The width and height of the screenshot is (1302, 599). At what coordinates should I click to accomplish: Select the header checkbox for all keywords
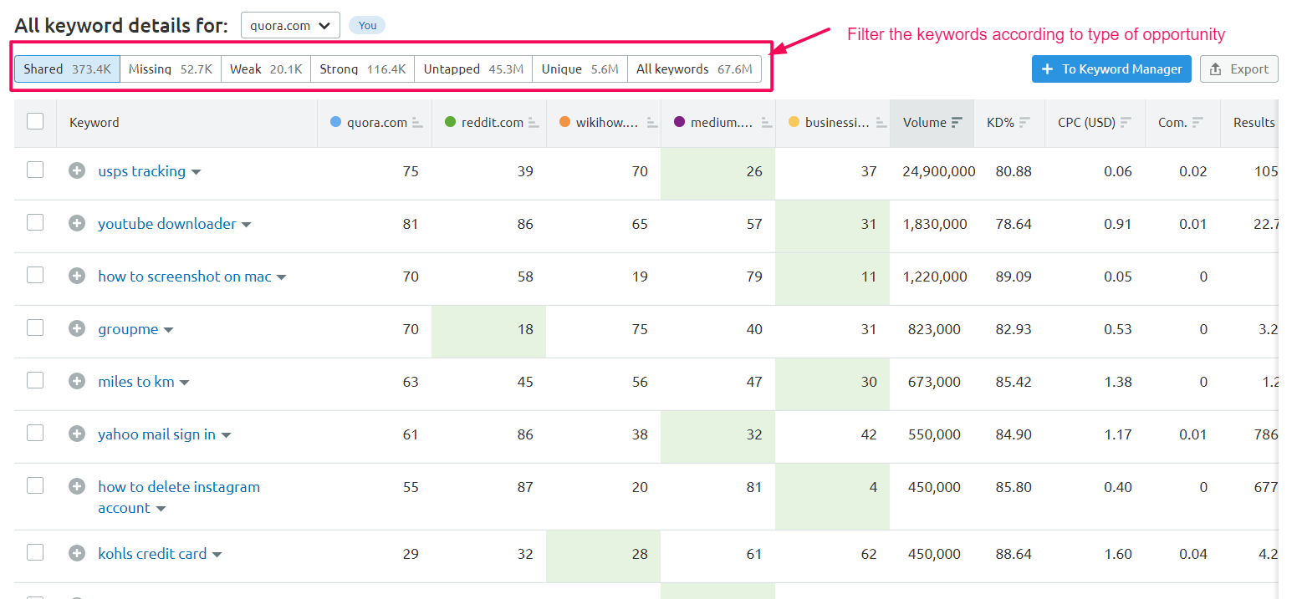click(x=35, y=122)
